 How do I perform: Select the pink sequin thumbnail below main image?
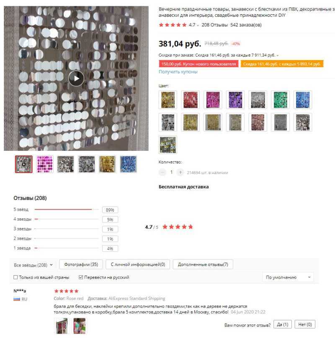click(45, 164)
